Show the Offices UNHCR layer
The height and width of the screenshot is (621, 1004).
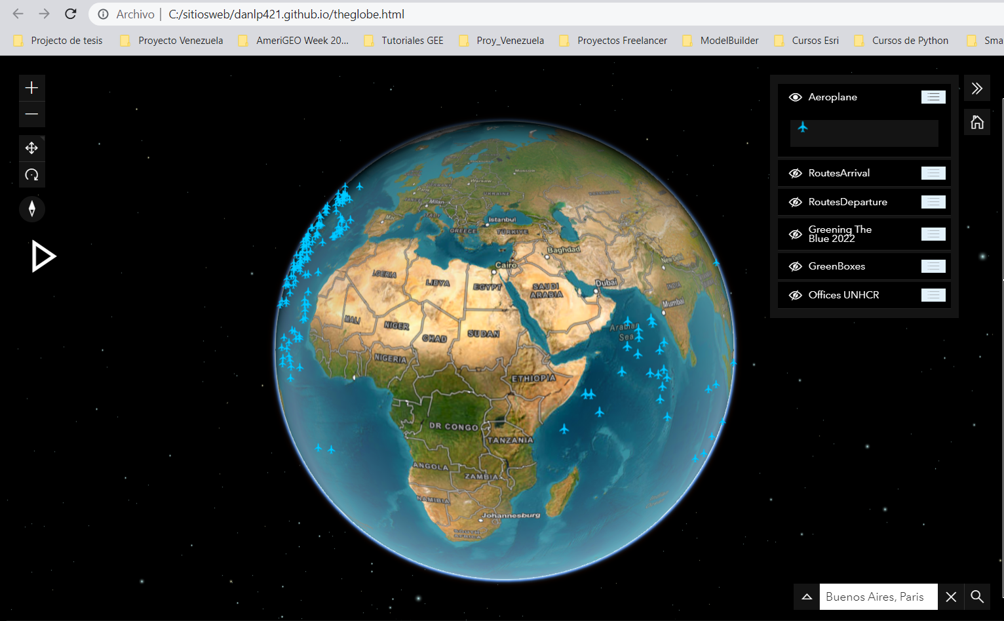pyautogui.click(x=796, y=295)
